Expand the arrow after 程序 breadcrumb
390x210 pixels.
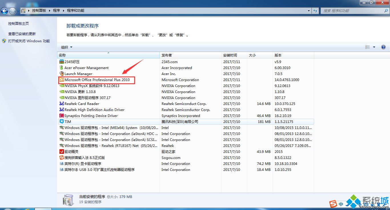pos(63,11)
